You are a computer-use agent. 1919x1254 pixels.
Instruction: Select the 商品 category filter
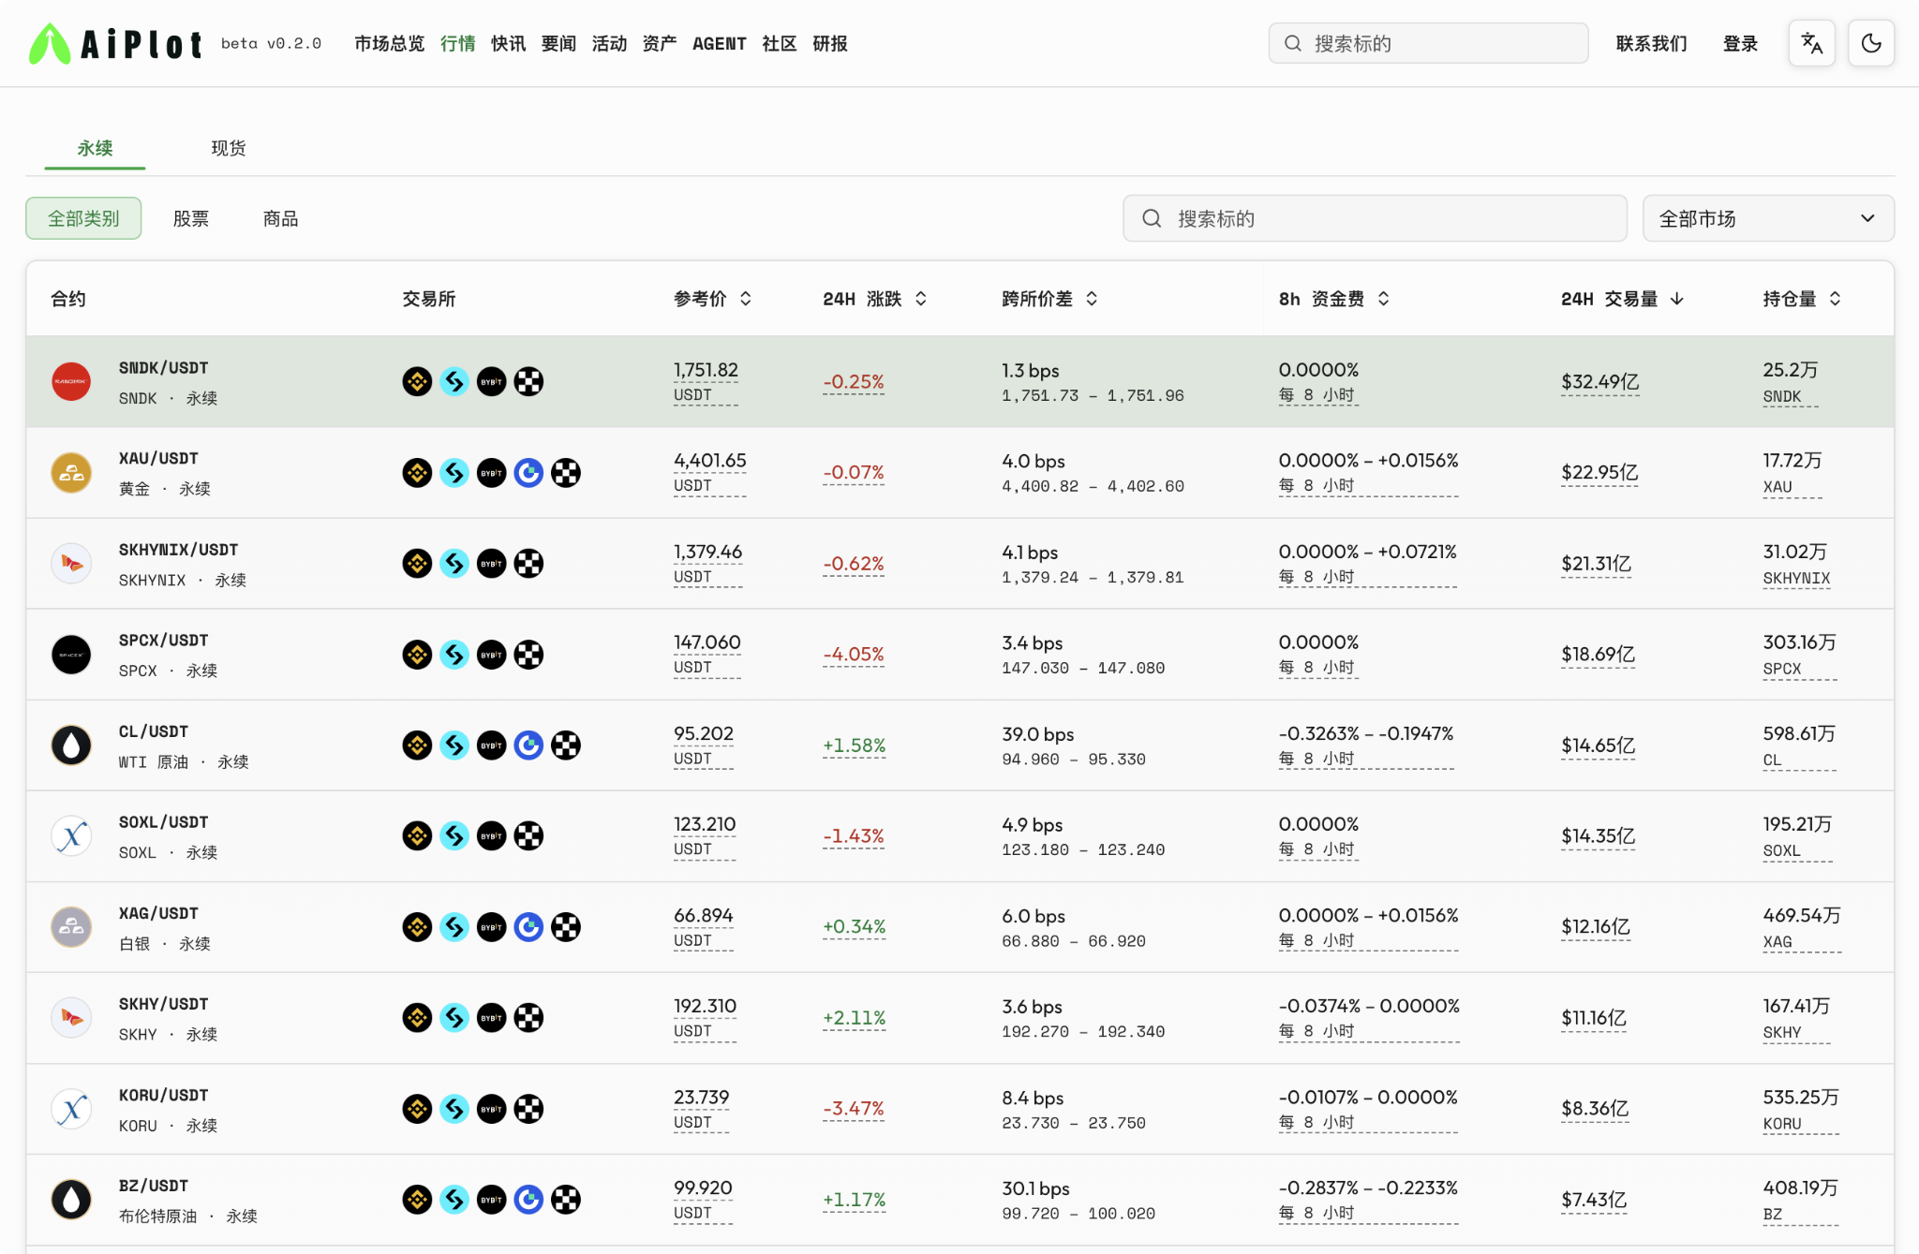(280, 218)
